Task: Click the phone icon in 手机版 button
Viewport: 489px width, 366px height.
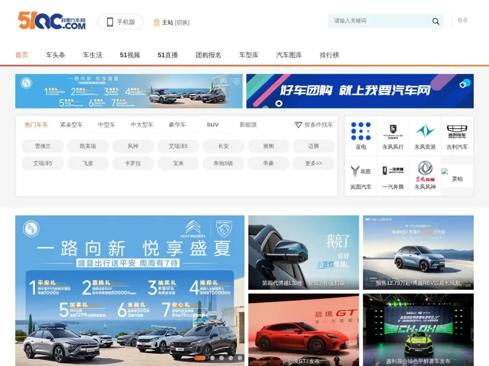Action: tap(110, 22)
